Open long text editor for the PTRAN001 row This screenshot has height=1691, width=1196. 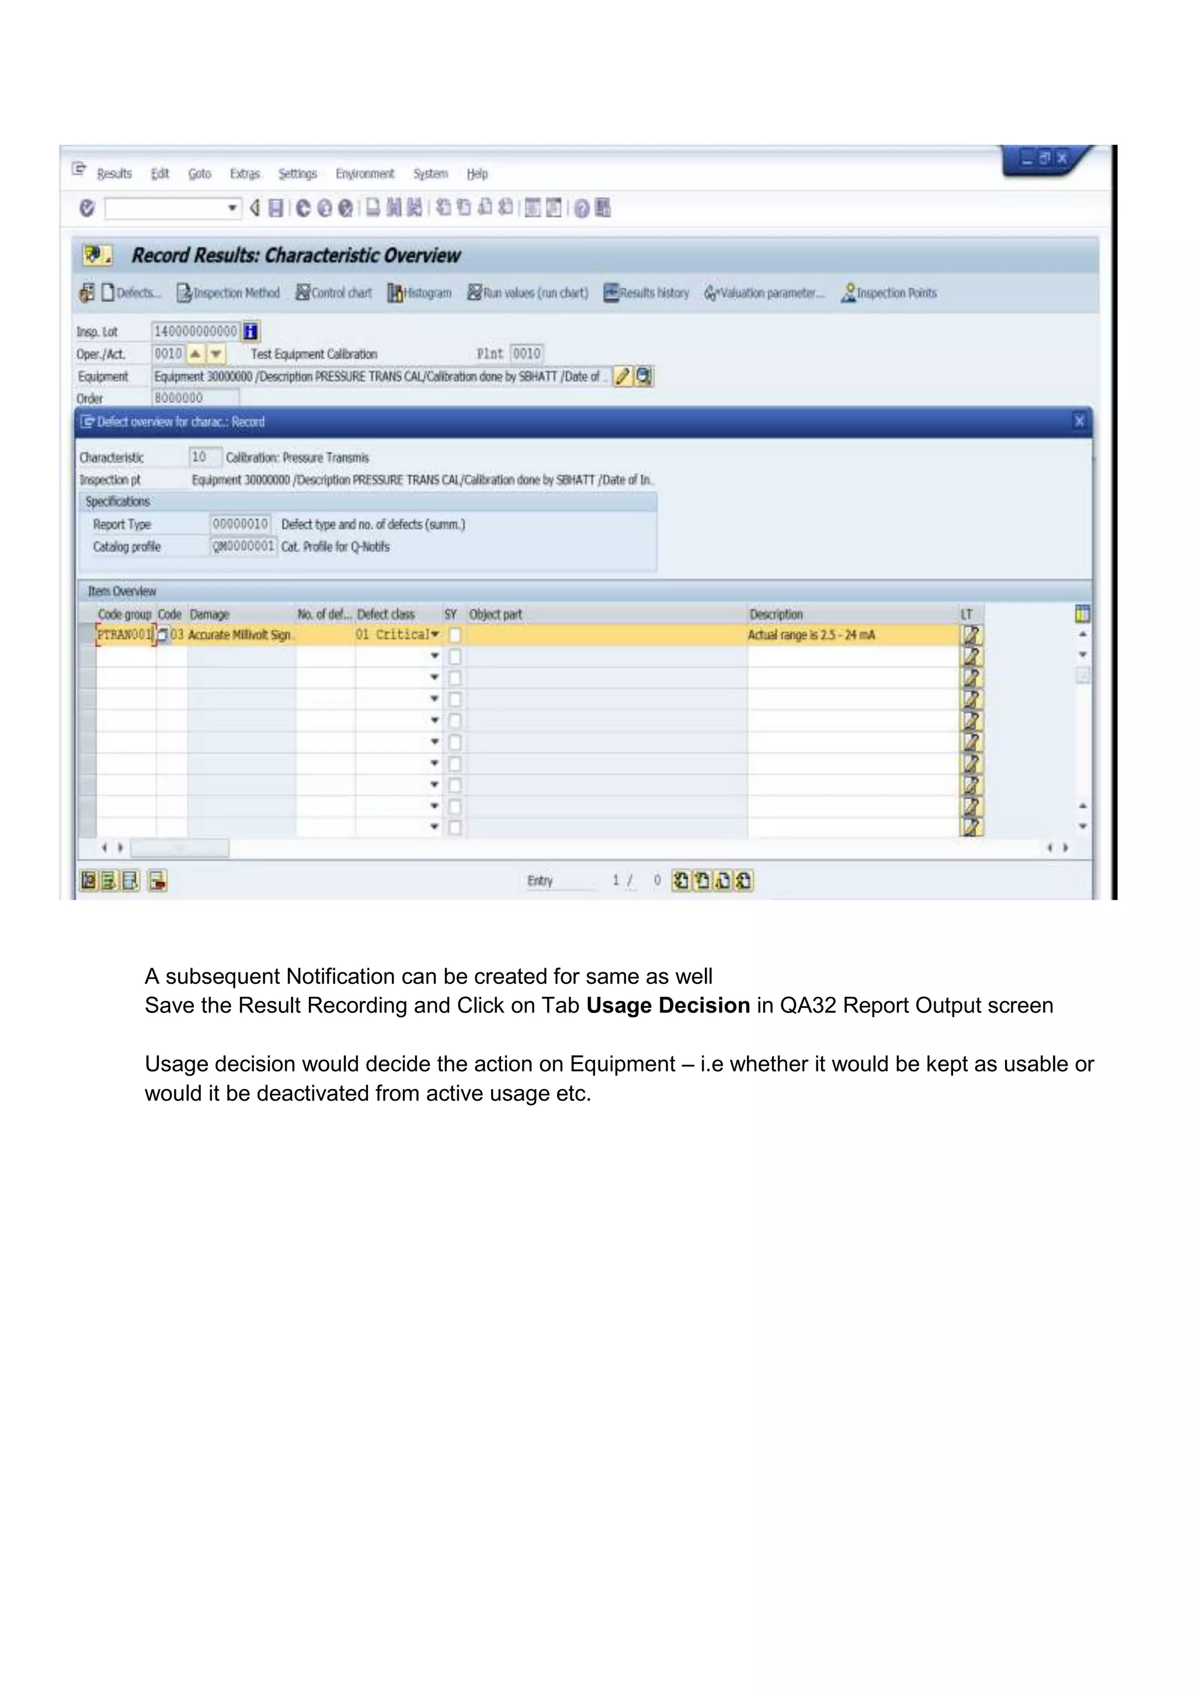(x=972, y=635)
